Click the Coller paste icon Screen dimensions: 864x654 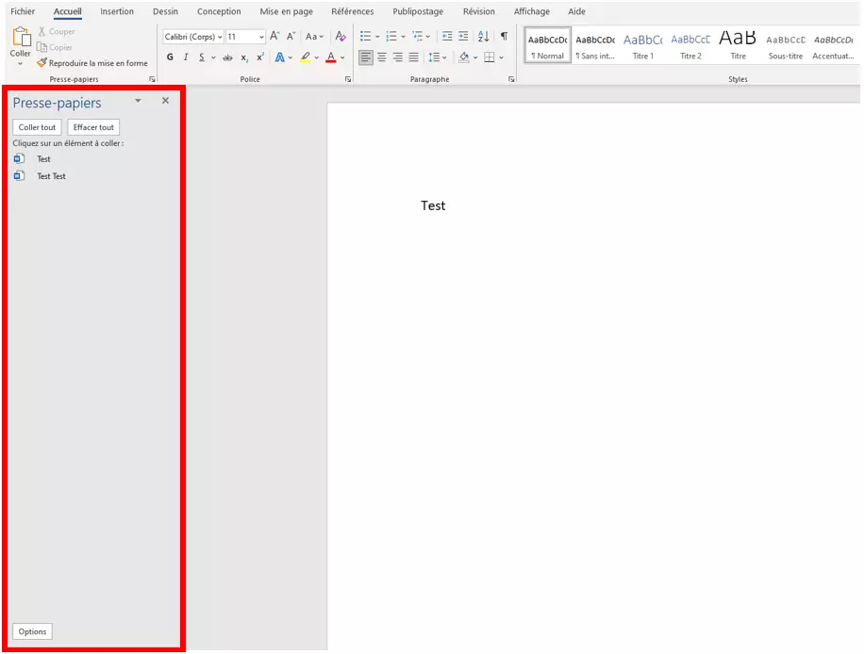[x=22, y=37]
